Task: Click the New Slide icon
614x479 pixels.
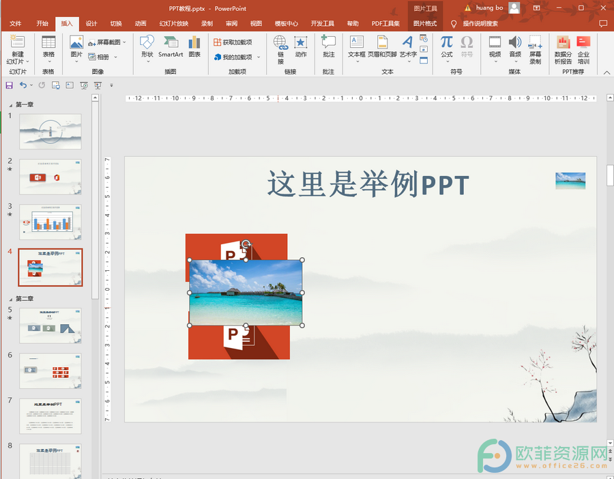Action: 17,42
